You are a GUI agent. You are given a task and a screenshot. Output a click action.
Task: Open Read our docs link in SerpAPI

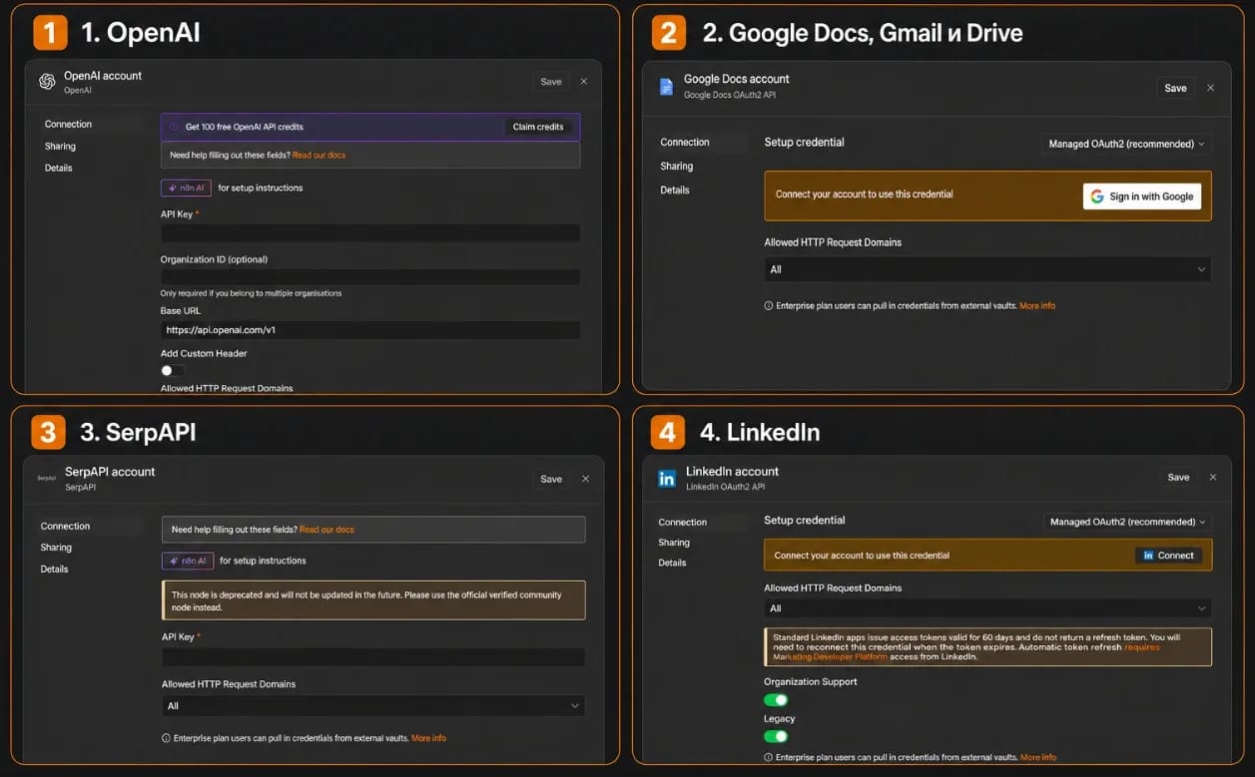(326, 530)
